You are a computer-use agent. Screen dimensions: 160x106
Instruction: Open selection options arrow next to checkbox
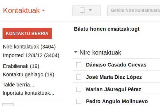(x=90, y=10)
